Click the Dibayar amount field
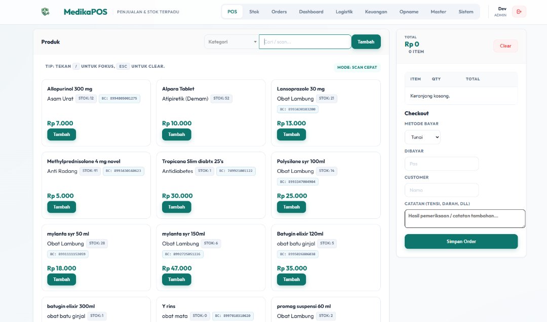Image resolution: width=547 pixels, height=322 pixels. click(x=441, y=164)
